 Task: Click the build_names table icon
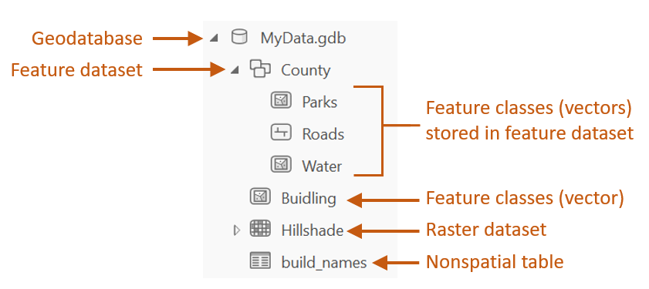click(260, 260)
